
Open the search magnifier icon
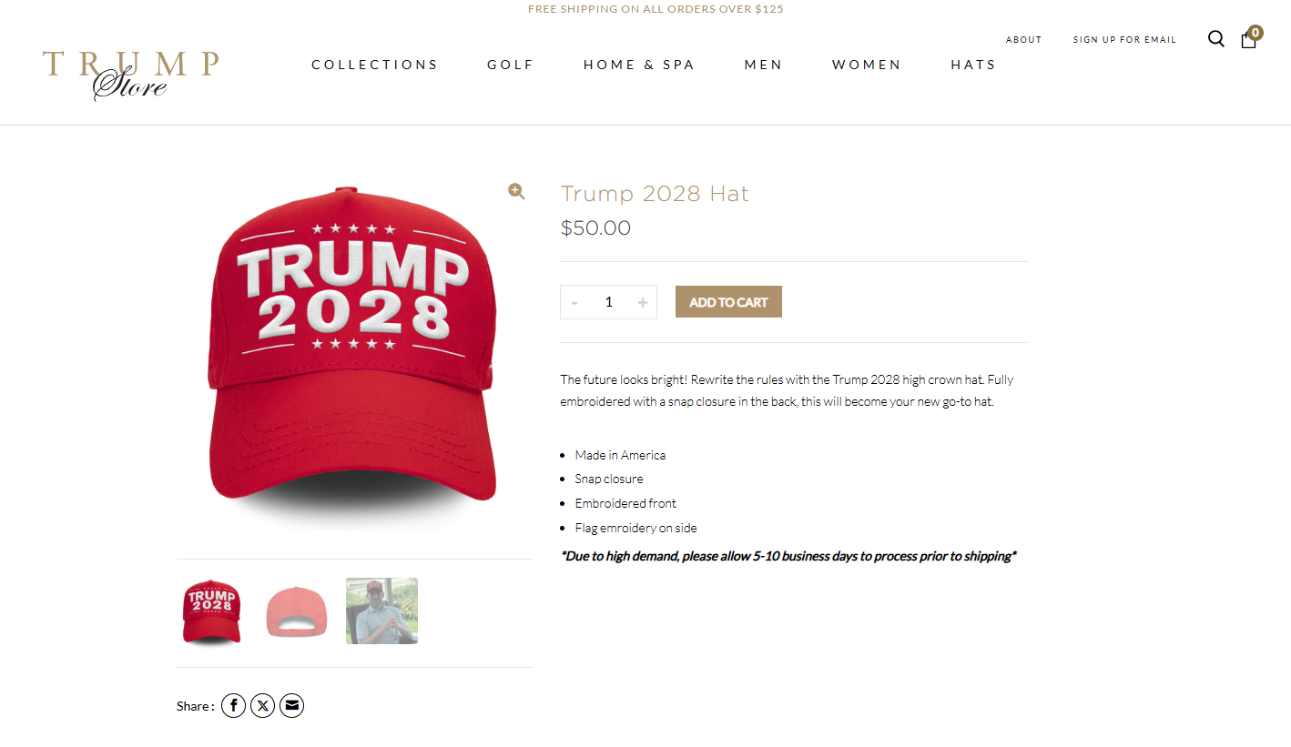(1215, 39)
